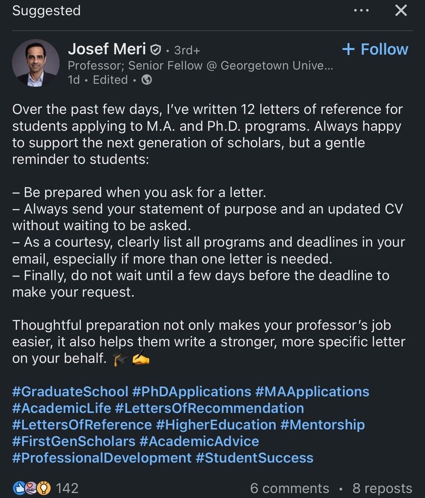Tap the #HigherEducation hashtag
The height and width of the screenshot is (498, 425).
tap(216, 425)
